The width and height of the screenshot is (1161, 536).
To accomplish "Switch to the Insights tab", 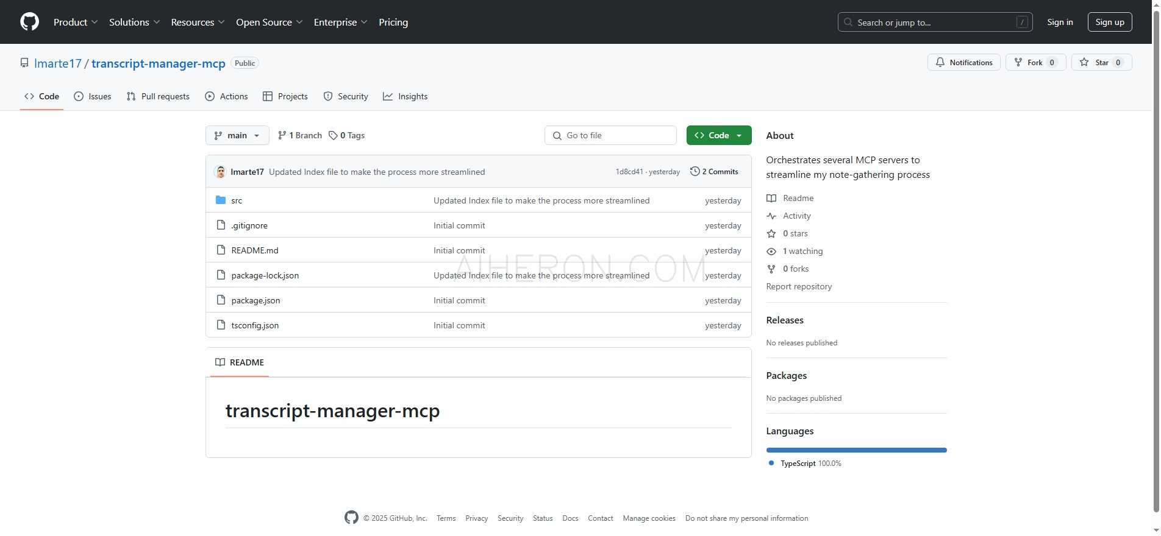I will coord(405,96).
